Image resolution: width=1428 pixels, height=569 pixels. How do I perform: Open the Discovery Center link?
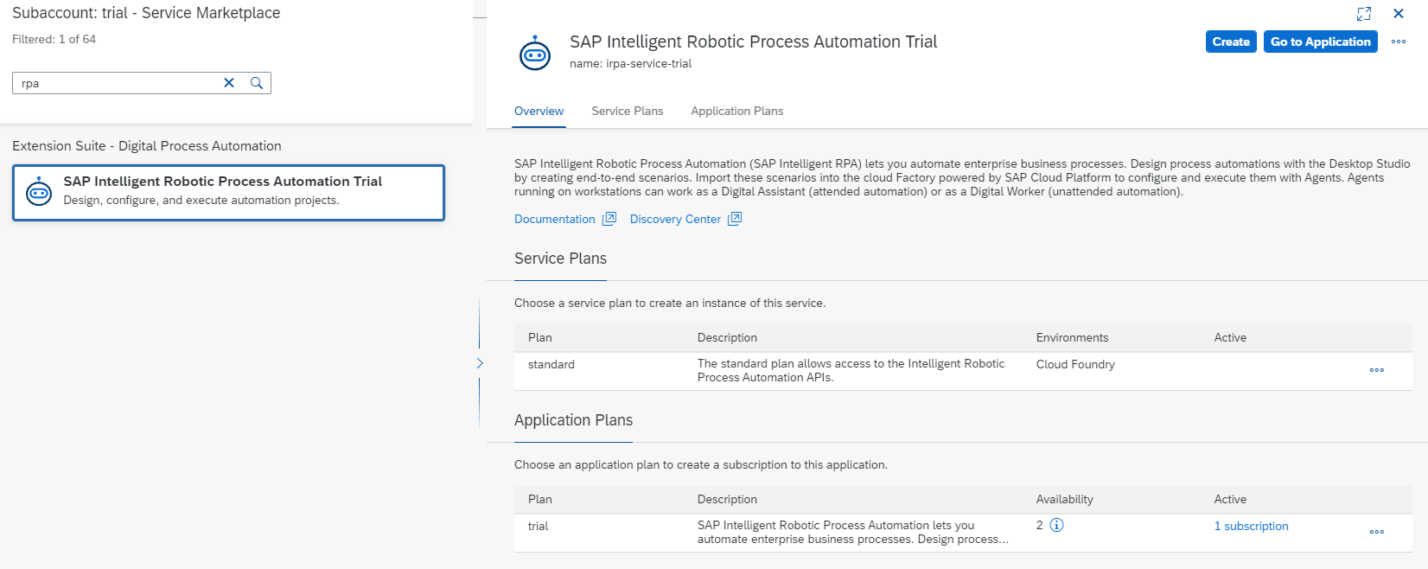coord(675,219)
